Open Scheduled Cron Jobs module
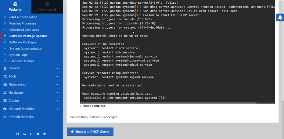 pos(24,30)
